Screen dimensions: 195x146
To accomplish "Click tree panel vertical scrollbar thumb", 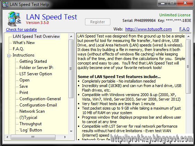I will tap(71, 69).
